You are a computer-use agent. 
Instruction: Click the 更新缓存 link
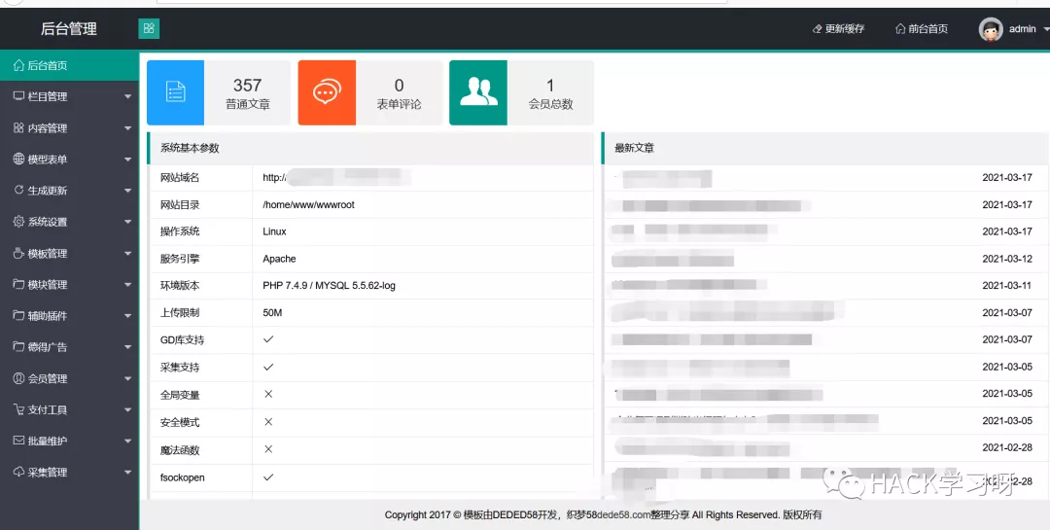[x=838, y=29]
